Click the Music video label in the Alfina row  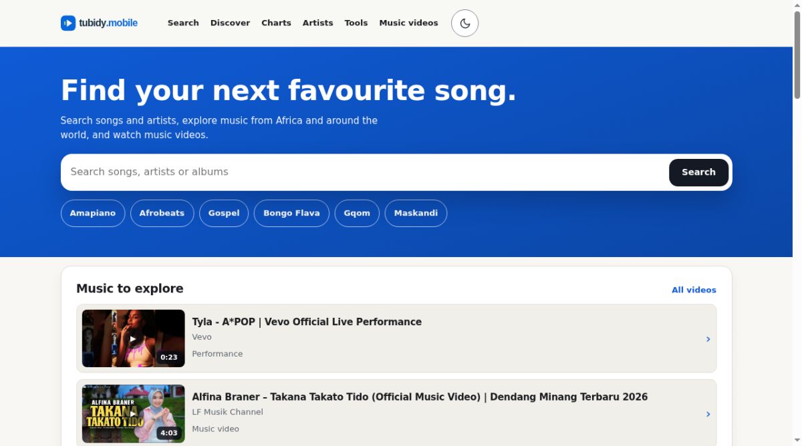(215, 429)
